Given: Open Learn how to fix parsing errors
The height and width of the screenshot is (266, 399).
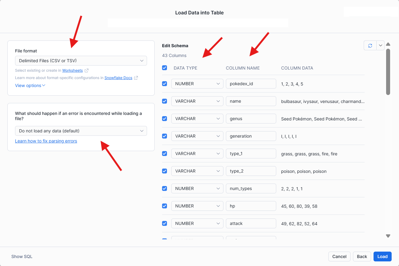Looking at the screenshot, I should [x=46, y=141].
